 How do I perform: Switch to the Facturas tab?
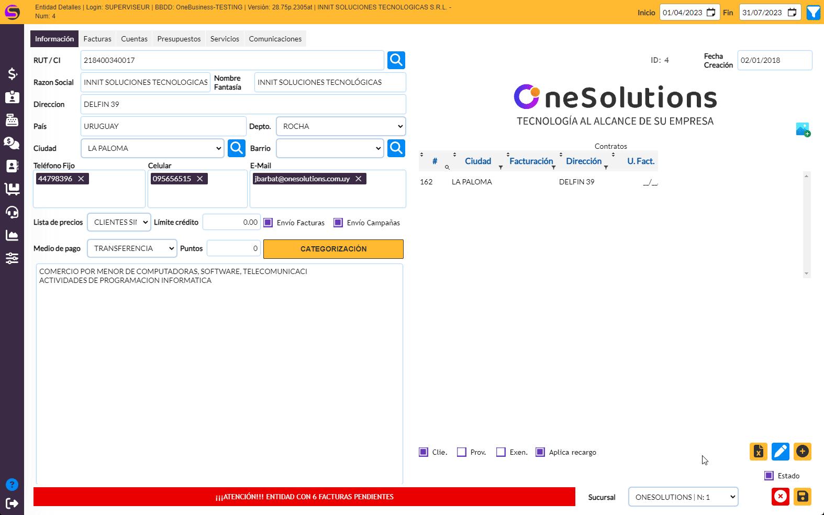coord(97,39)
